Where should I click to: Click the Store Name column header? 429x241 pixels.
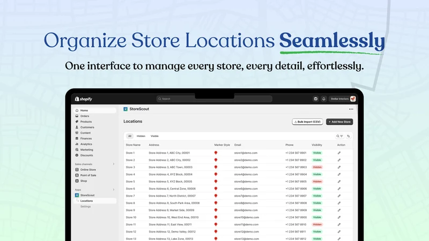133,145
